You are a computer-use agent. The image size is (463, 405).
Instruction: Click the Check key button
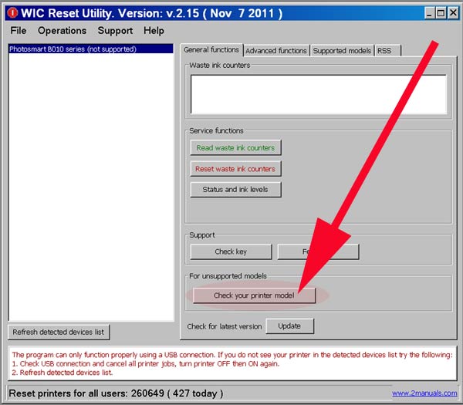coord(231,251)
